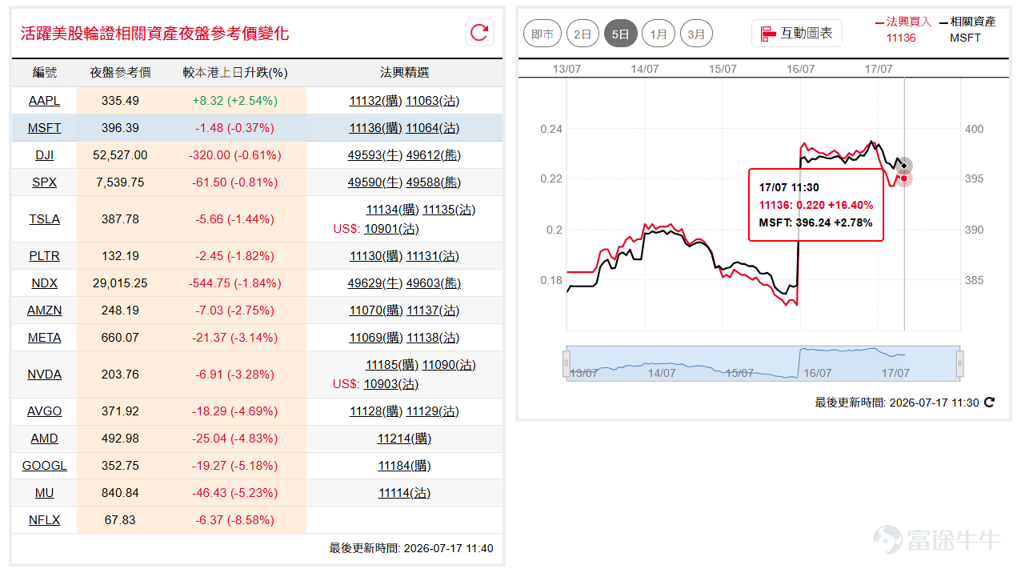Toggle the 法興買入 11136 legend series
The image size is (1017, 569).
tap(903, 30)
